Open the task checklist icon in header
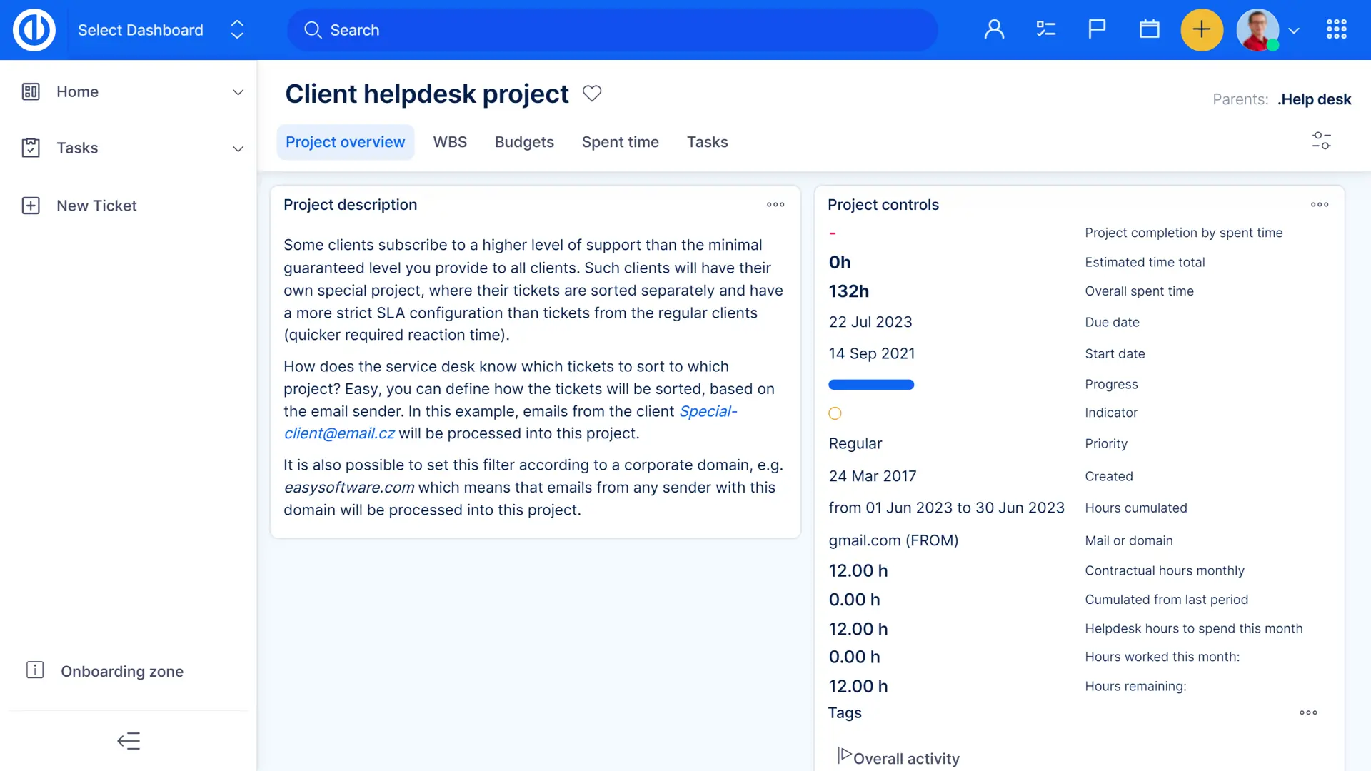1371x771 pixels. point(1045,29)
